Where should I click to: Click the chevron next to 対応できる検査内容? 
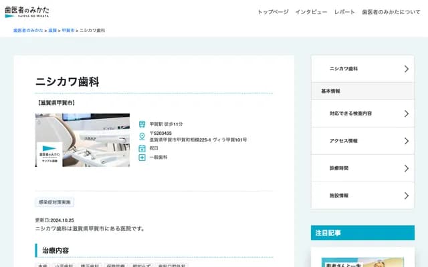[x=407, y=113]
